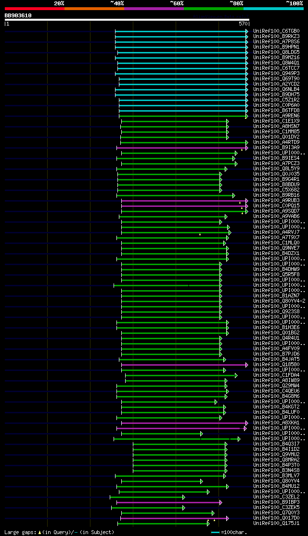
Task: Click the cyan alignment bar for B9DH75
Action: coord(181,95)
